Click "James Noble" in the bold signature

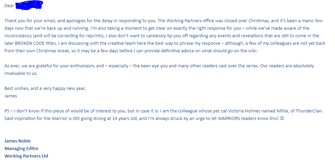pos(17,141)
